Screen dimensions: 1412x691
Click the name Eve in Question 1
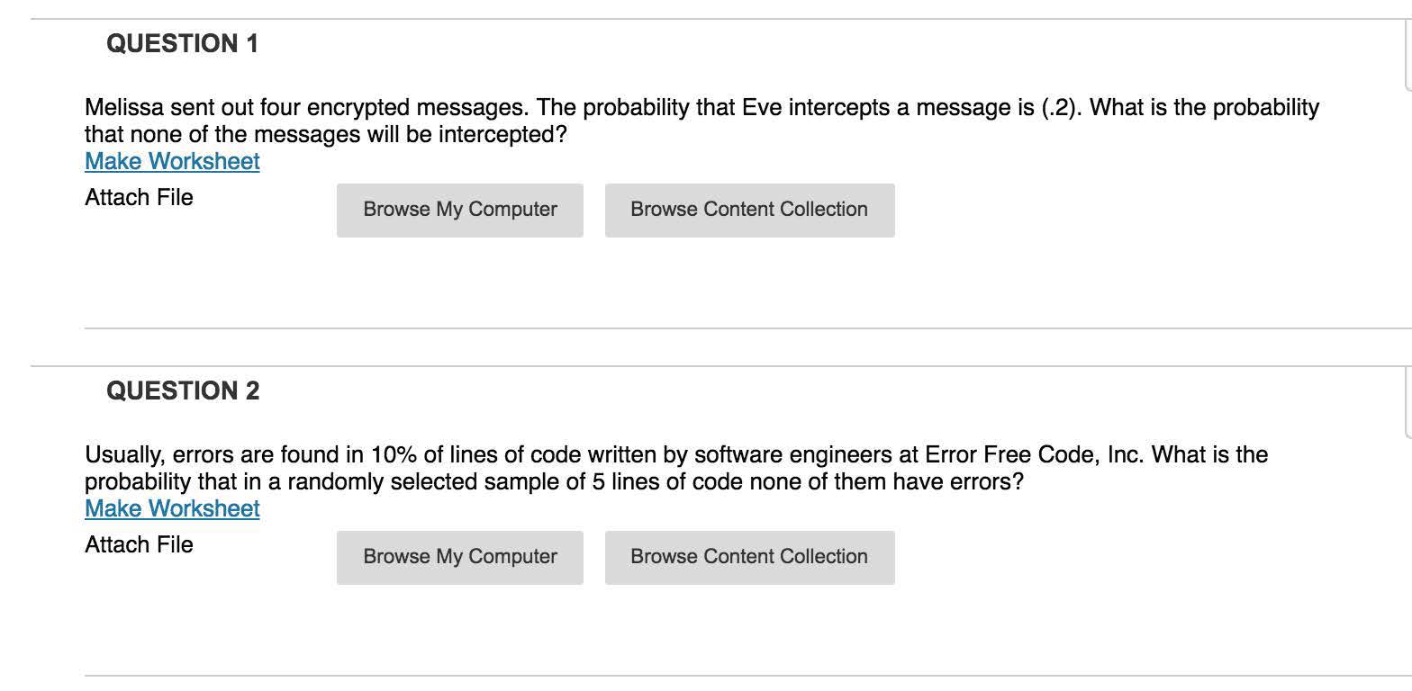pos(762,108)
